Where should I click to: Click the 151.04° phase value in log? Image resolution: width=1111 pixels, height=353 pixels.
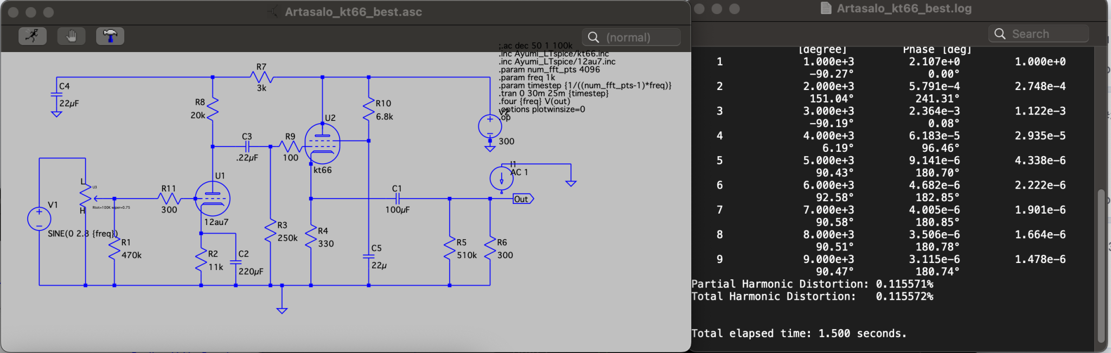(832, 99)
